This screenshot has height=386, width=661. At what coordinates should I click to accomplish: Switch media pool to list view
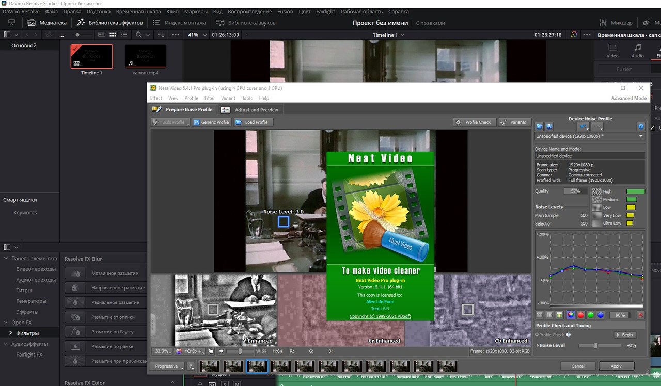124,35
